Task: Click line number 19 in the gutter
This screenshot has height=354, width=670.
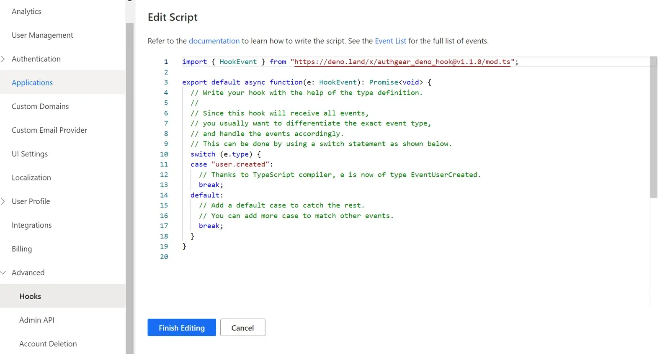Action: 164,246
